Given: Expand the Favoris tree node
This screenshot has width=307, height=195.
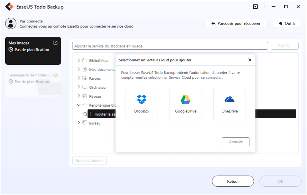Looking at the screenshot, I should point(79,78).
